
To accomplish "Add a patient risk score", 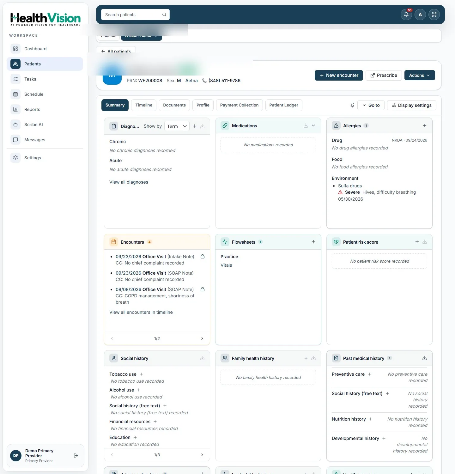I will (x=417, y=242).
